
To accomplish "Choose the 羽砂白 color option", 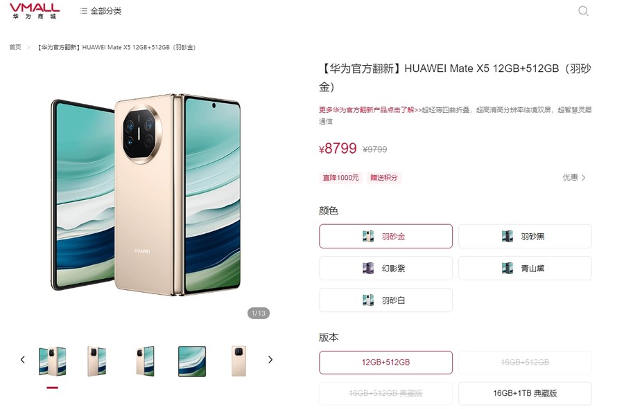I will (385, 300).
